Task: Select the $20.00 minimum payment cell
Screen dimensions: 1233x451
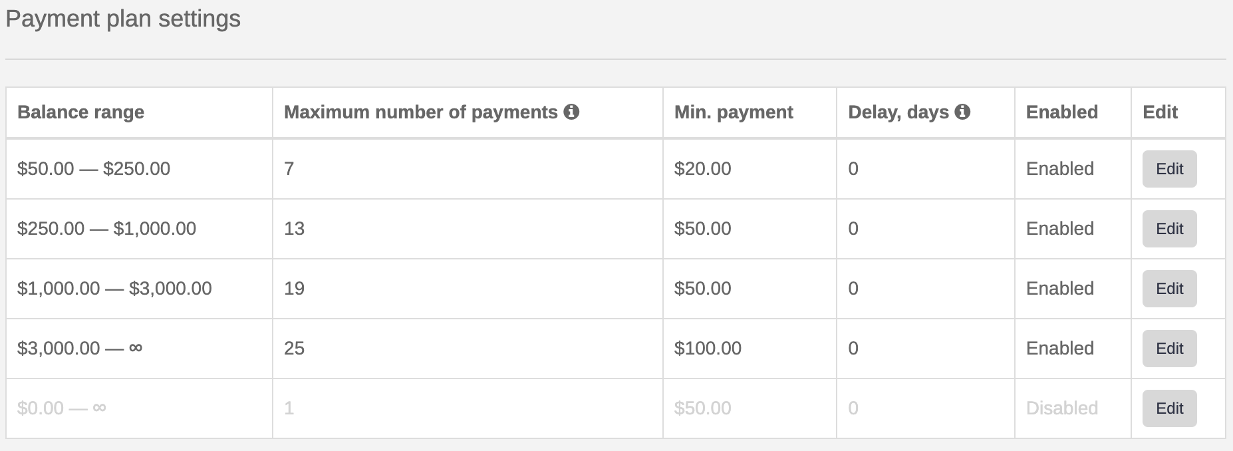Action: click(702, 169)
